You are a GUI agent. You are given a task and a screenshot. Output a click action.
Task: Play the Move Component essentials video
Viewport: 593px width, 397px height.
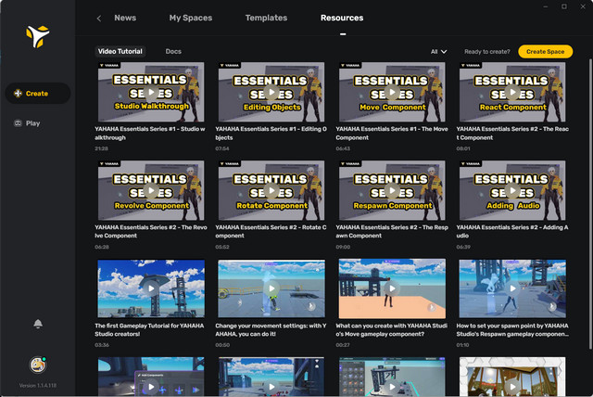tap(392, 92)
